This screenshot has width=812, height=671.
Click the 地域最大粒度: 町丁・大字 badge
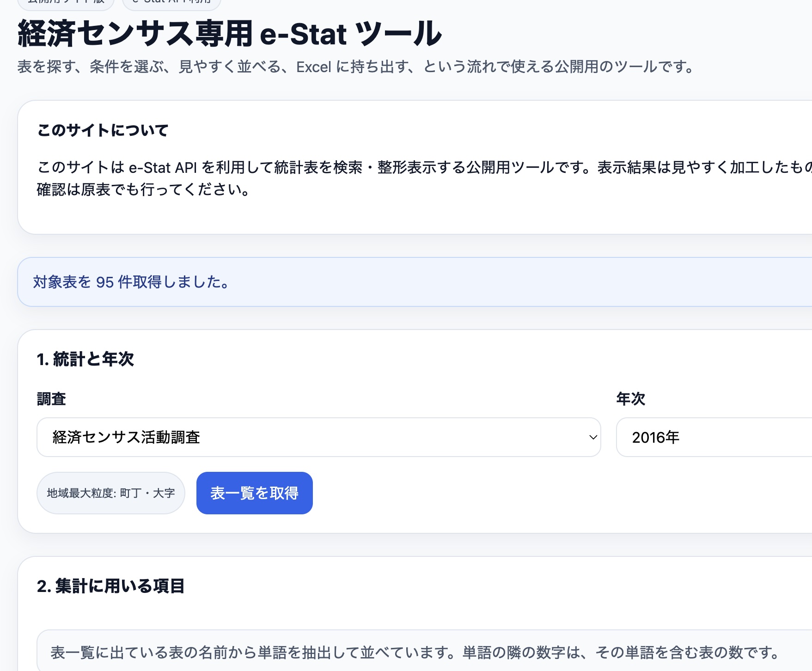(111, 493)
